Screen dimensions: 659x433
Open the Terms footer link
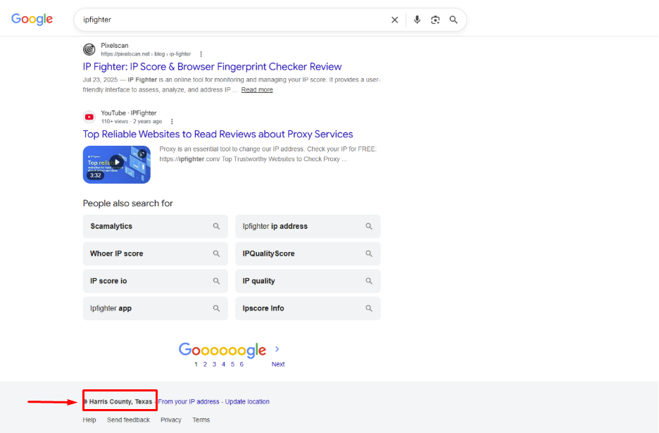[201, 420]
